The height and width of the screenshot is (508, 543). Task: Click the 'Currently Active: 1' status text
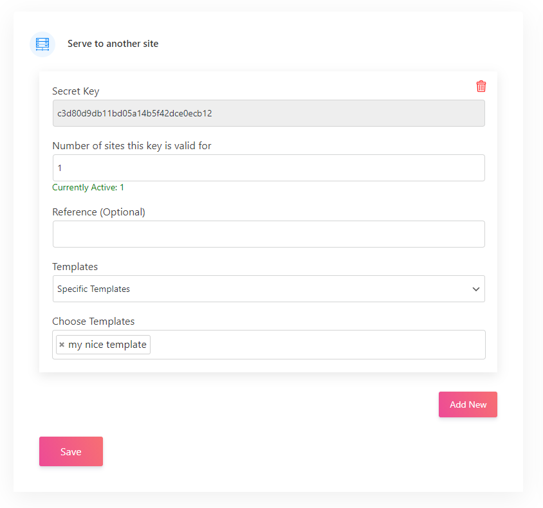(x=88, y=188)
